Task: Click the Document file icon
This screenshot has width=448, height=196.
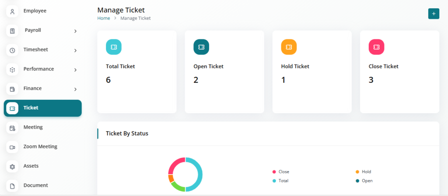Action: click(x=12, y=186)
